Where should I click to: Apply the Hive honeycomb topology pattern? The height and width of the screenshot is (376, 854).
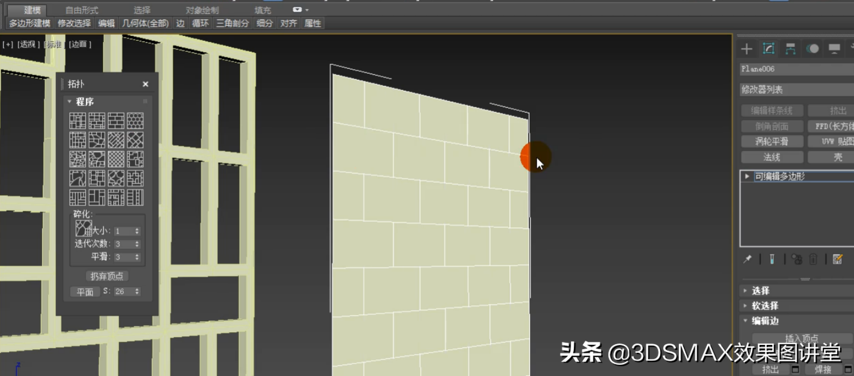click(135, 121)
